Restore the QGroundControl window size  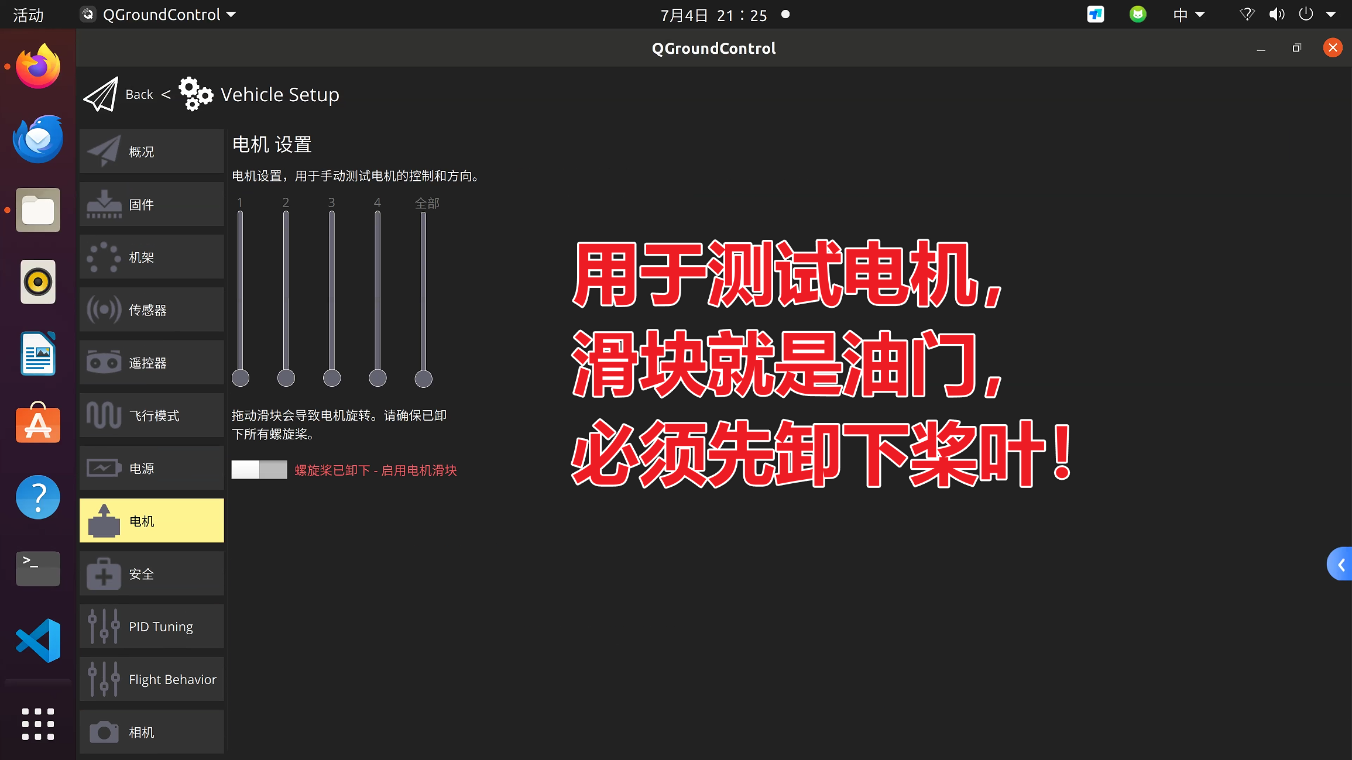[x=1297, y=48]
